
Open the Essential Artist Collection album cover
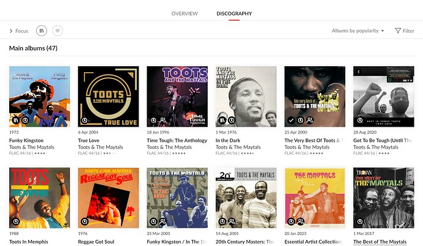(315, 198)
